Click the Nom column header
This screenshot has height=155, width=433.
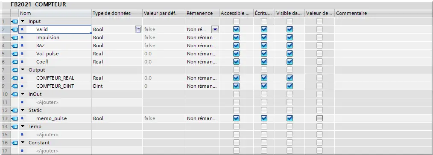[55, 13]
